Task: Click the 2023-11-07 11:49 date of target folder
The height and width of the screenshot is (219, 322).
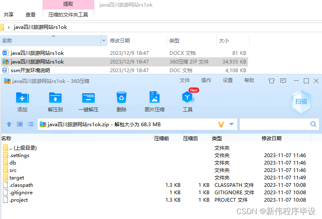Action: 285,178
